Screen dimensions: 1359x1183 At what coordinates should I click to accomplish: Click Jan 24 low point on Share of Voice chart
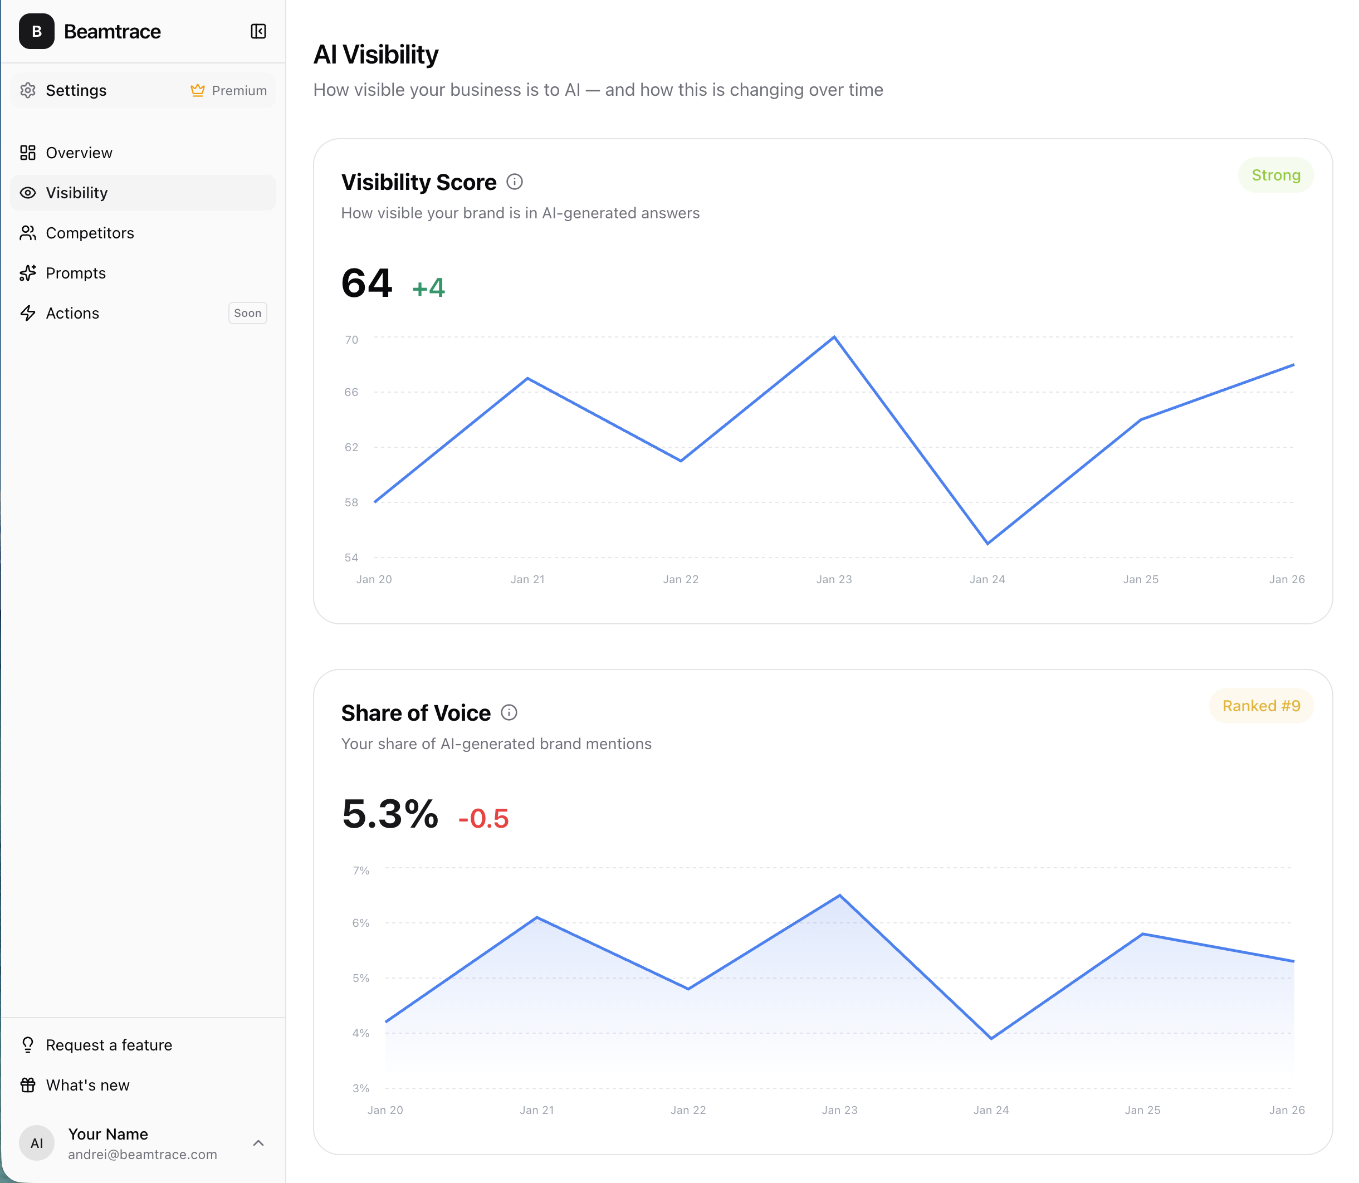(x=991, y=1038)
